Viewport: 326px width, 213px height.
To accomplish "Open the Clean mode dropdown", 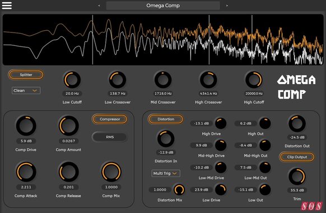I will (26, 90).
